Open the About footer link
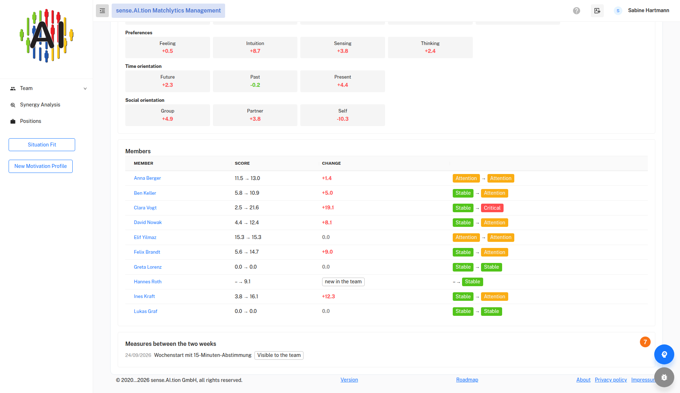 [583, 380]
